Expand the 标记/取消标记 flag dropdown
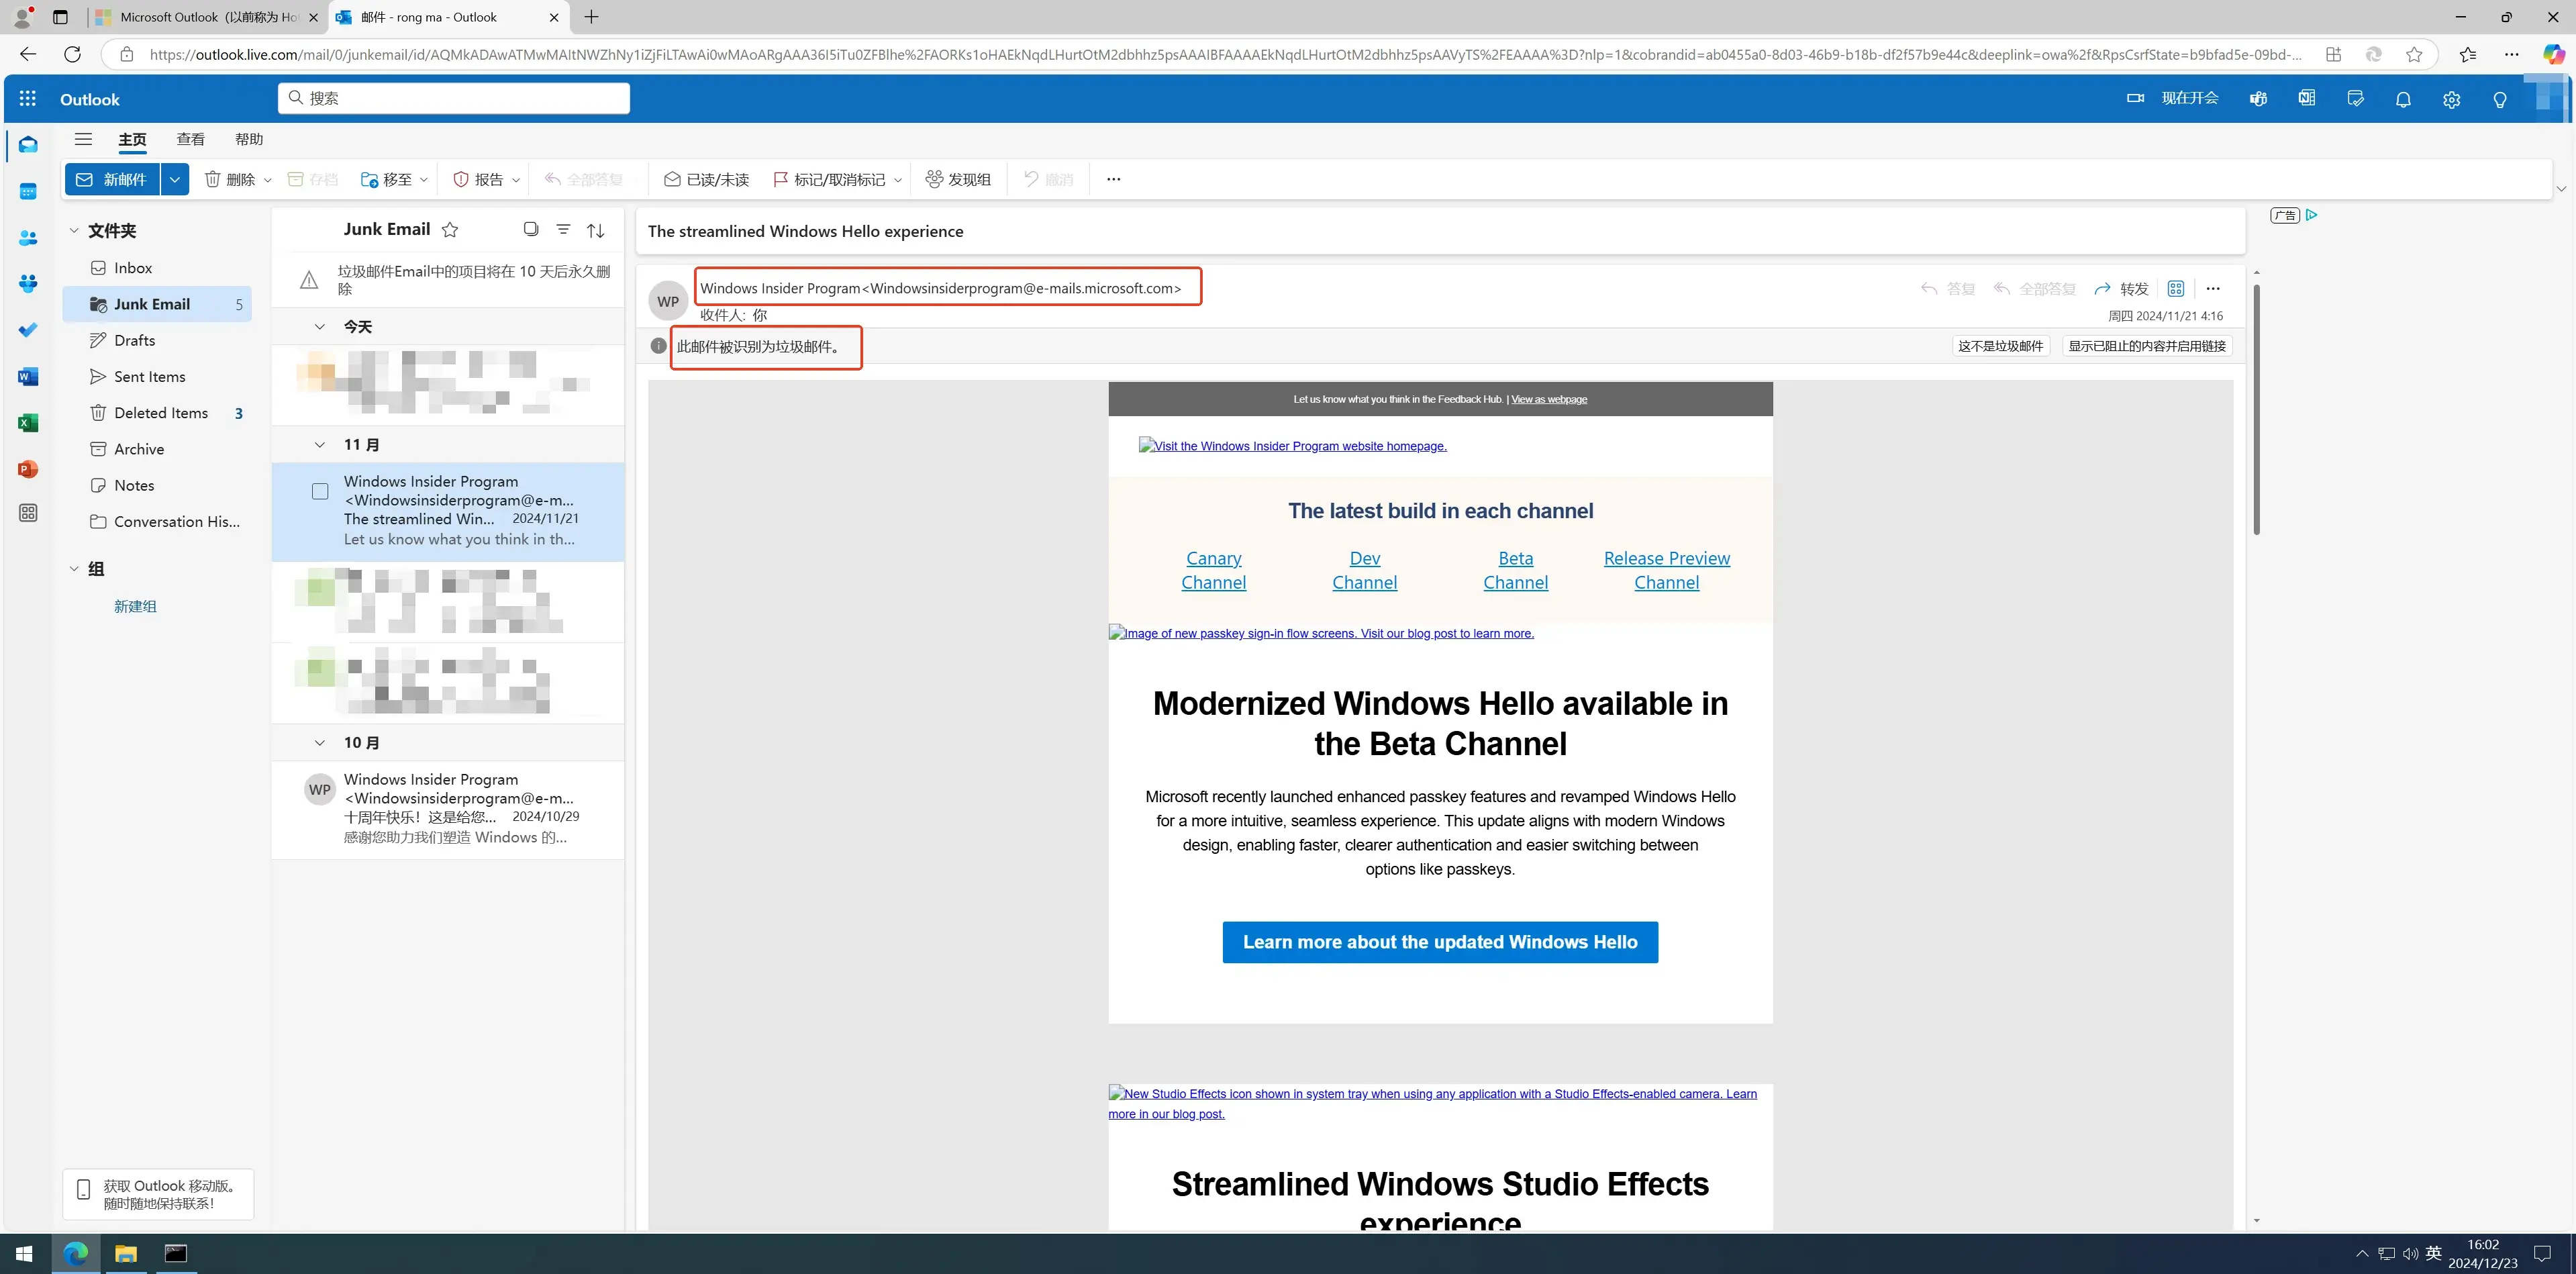Viewport: 2576px width, 1274px height. pyautogui.click(x=897, y=179)
